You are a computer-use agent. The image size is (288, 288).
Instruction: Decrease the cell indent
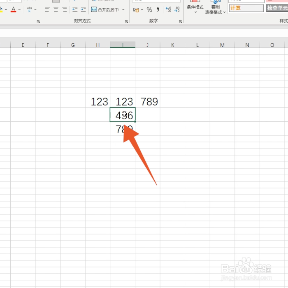(x=75, y=9)
